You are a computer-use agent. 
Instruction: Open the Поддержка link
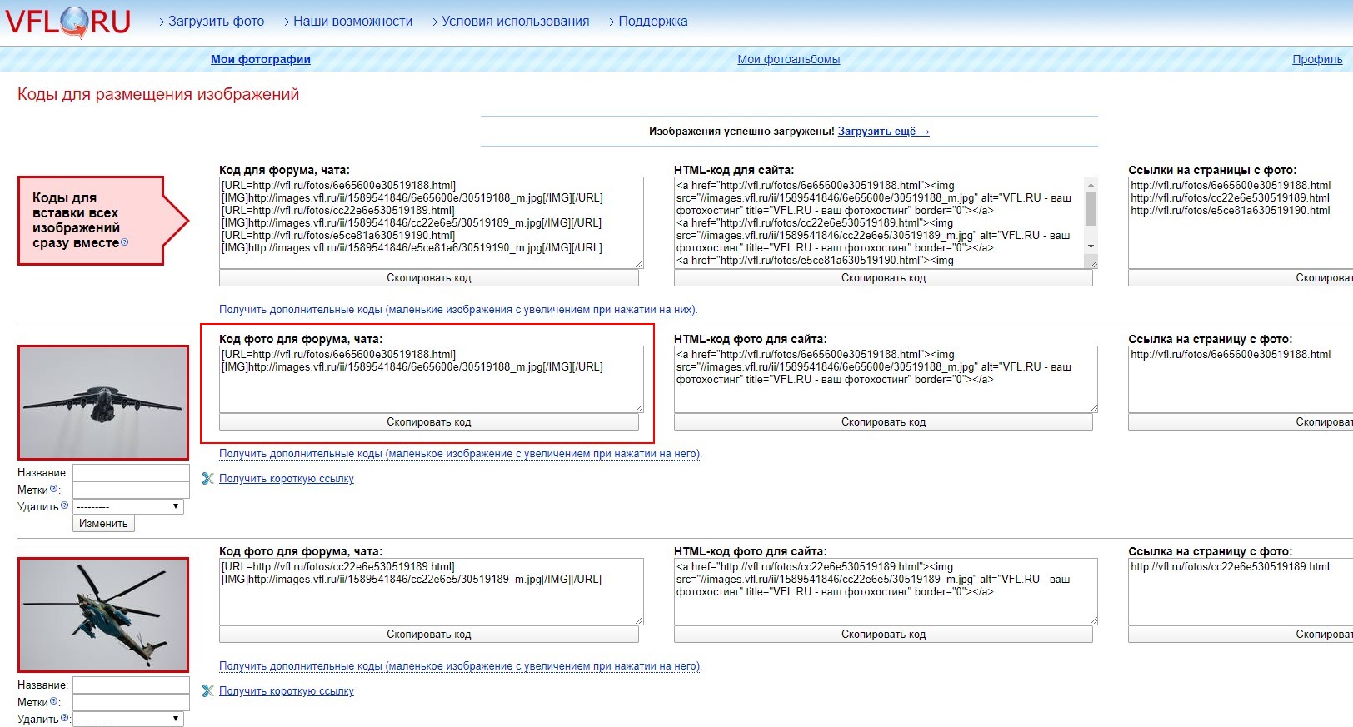(x=652, y=22)
